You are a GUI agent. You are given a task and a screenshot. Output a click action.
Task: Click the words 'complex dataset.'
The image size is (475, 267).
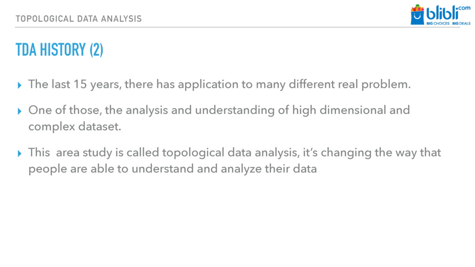[75, 127]
